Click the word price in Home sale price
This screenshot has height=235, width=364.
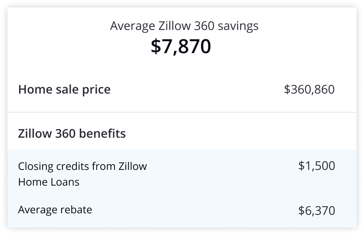(96, 90)
